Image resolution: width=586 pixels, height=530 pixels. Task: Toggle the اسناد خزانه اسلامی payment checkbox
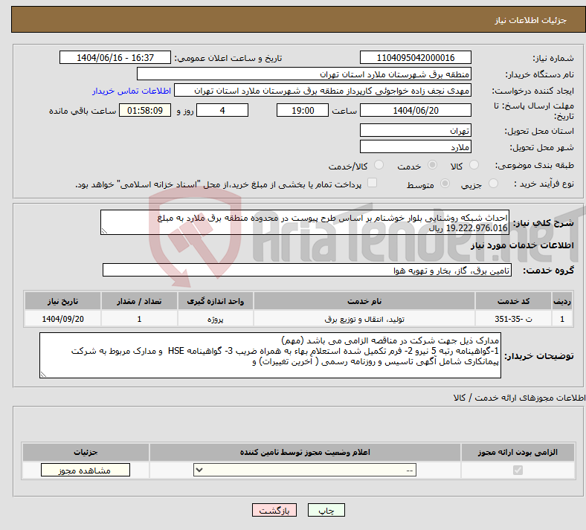coord(372,183)
